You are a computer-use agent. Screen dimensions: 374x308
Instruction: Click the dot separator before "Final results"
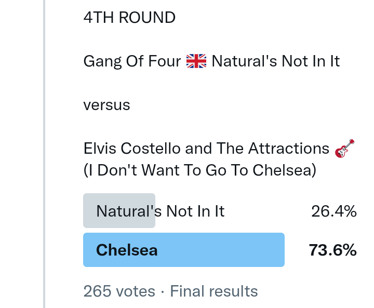pos(163,291)
